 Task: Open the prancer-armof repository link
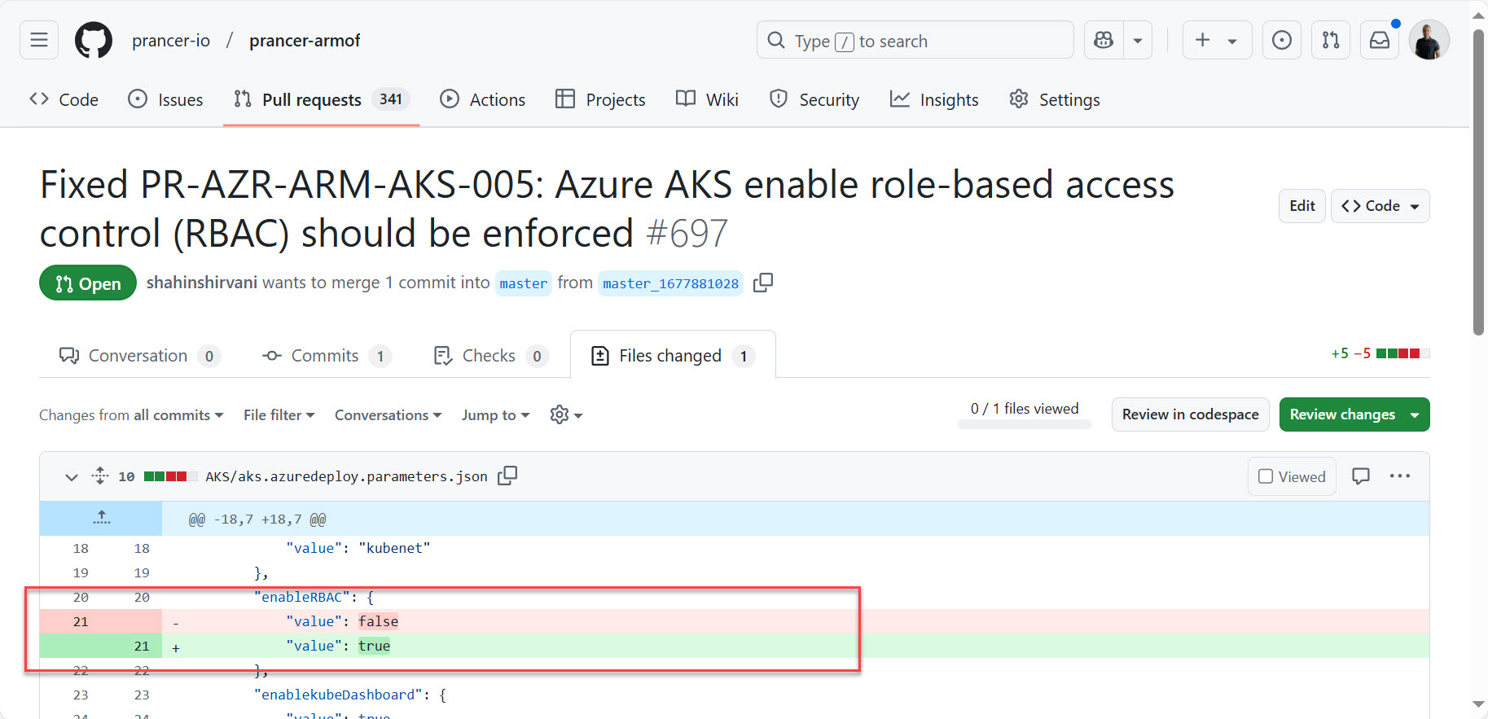coord(305,41)
